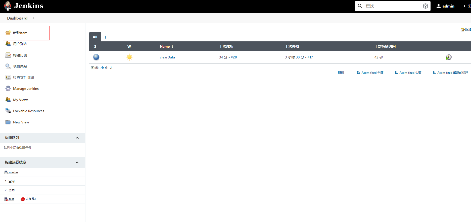
Task: Click the My Views people icon
Action: tap(8, 100)
